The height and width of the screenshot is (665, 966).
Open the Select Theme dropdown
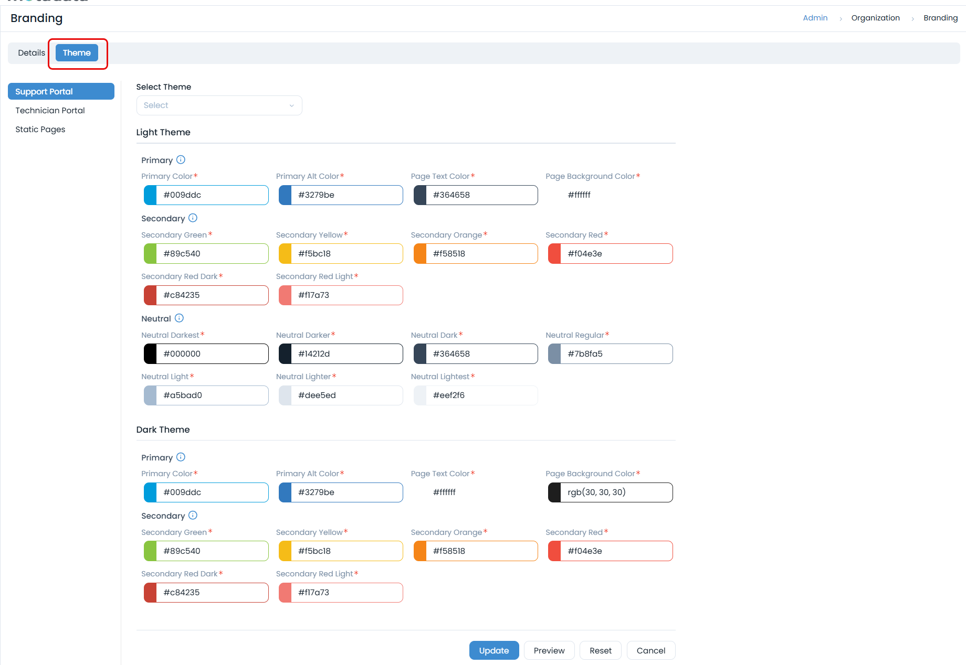click(x=219, y=105)
